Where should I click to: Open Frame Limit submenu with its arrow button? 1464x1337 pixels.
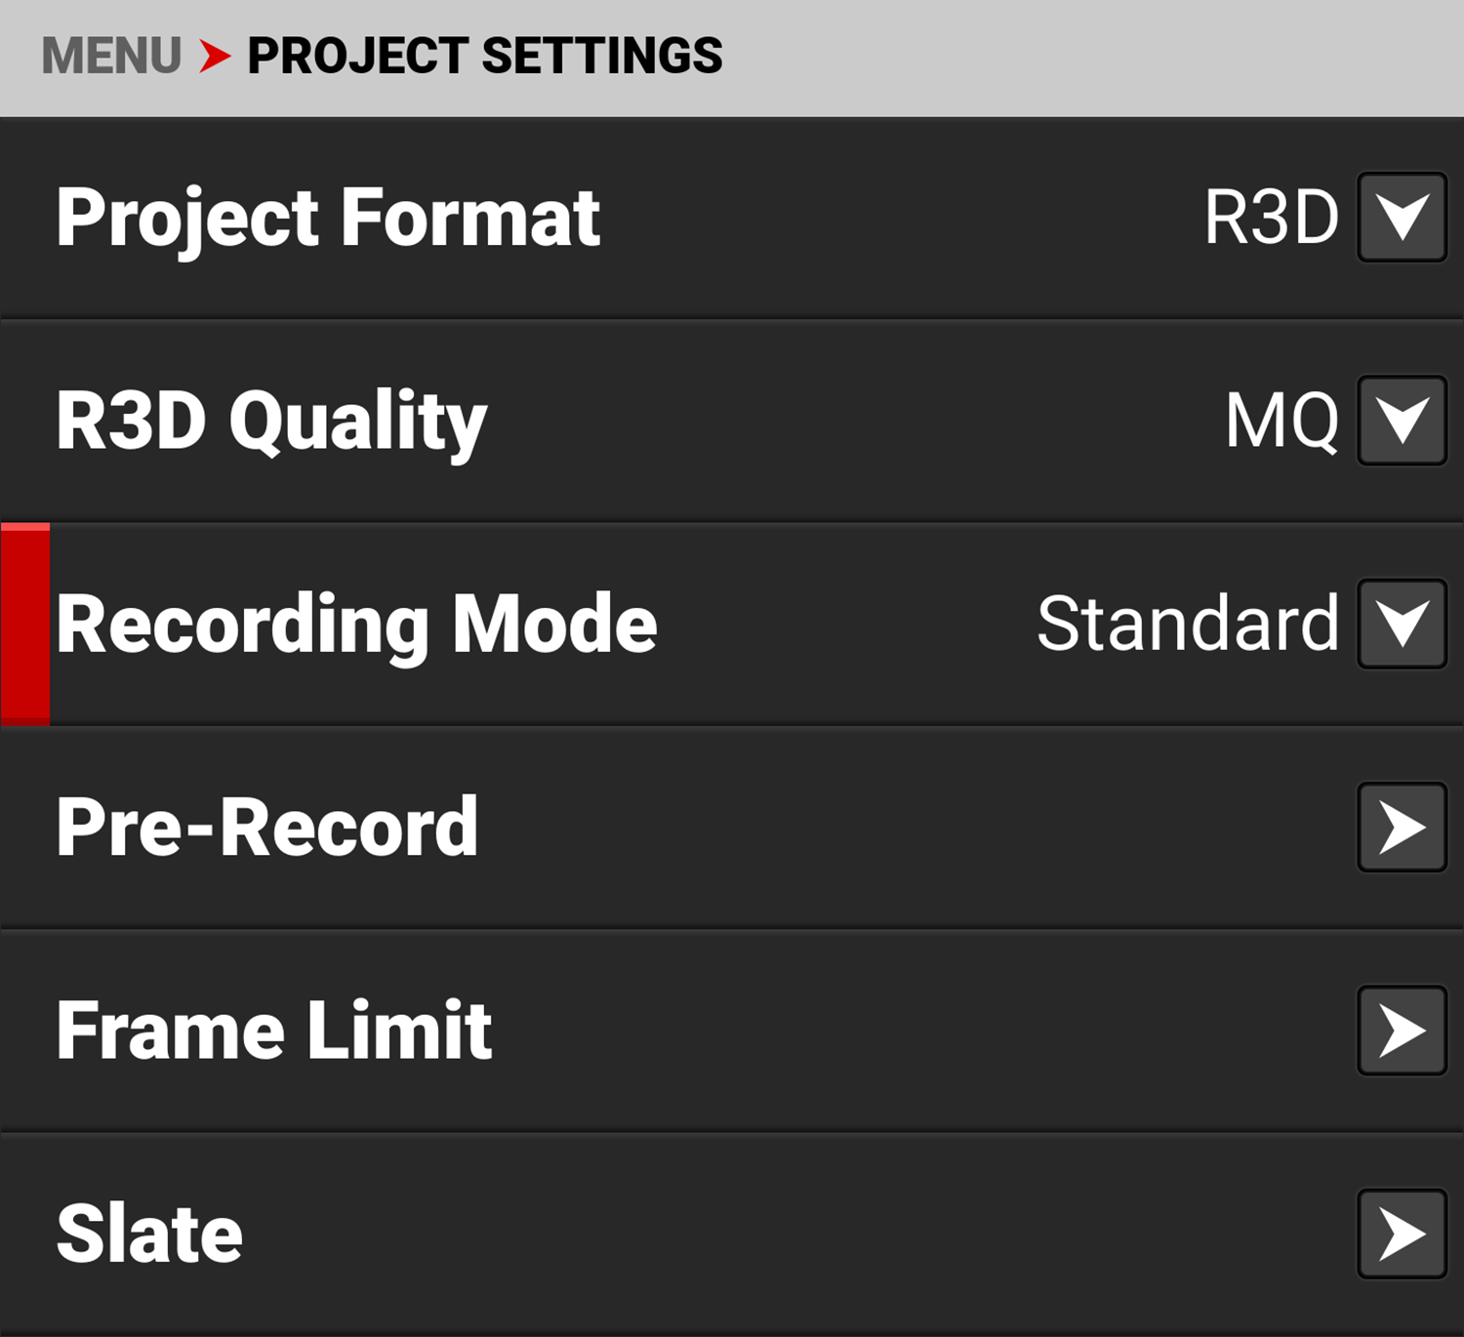[x=1402, y=1031]
